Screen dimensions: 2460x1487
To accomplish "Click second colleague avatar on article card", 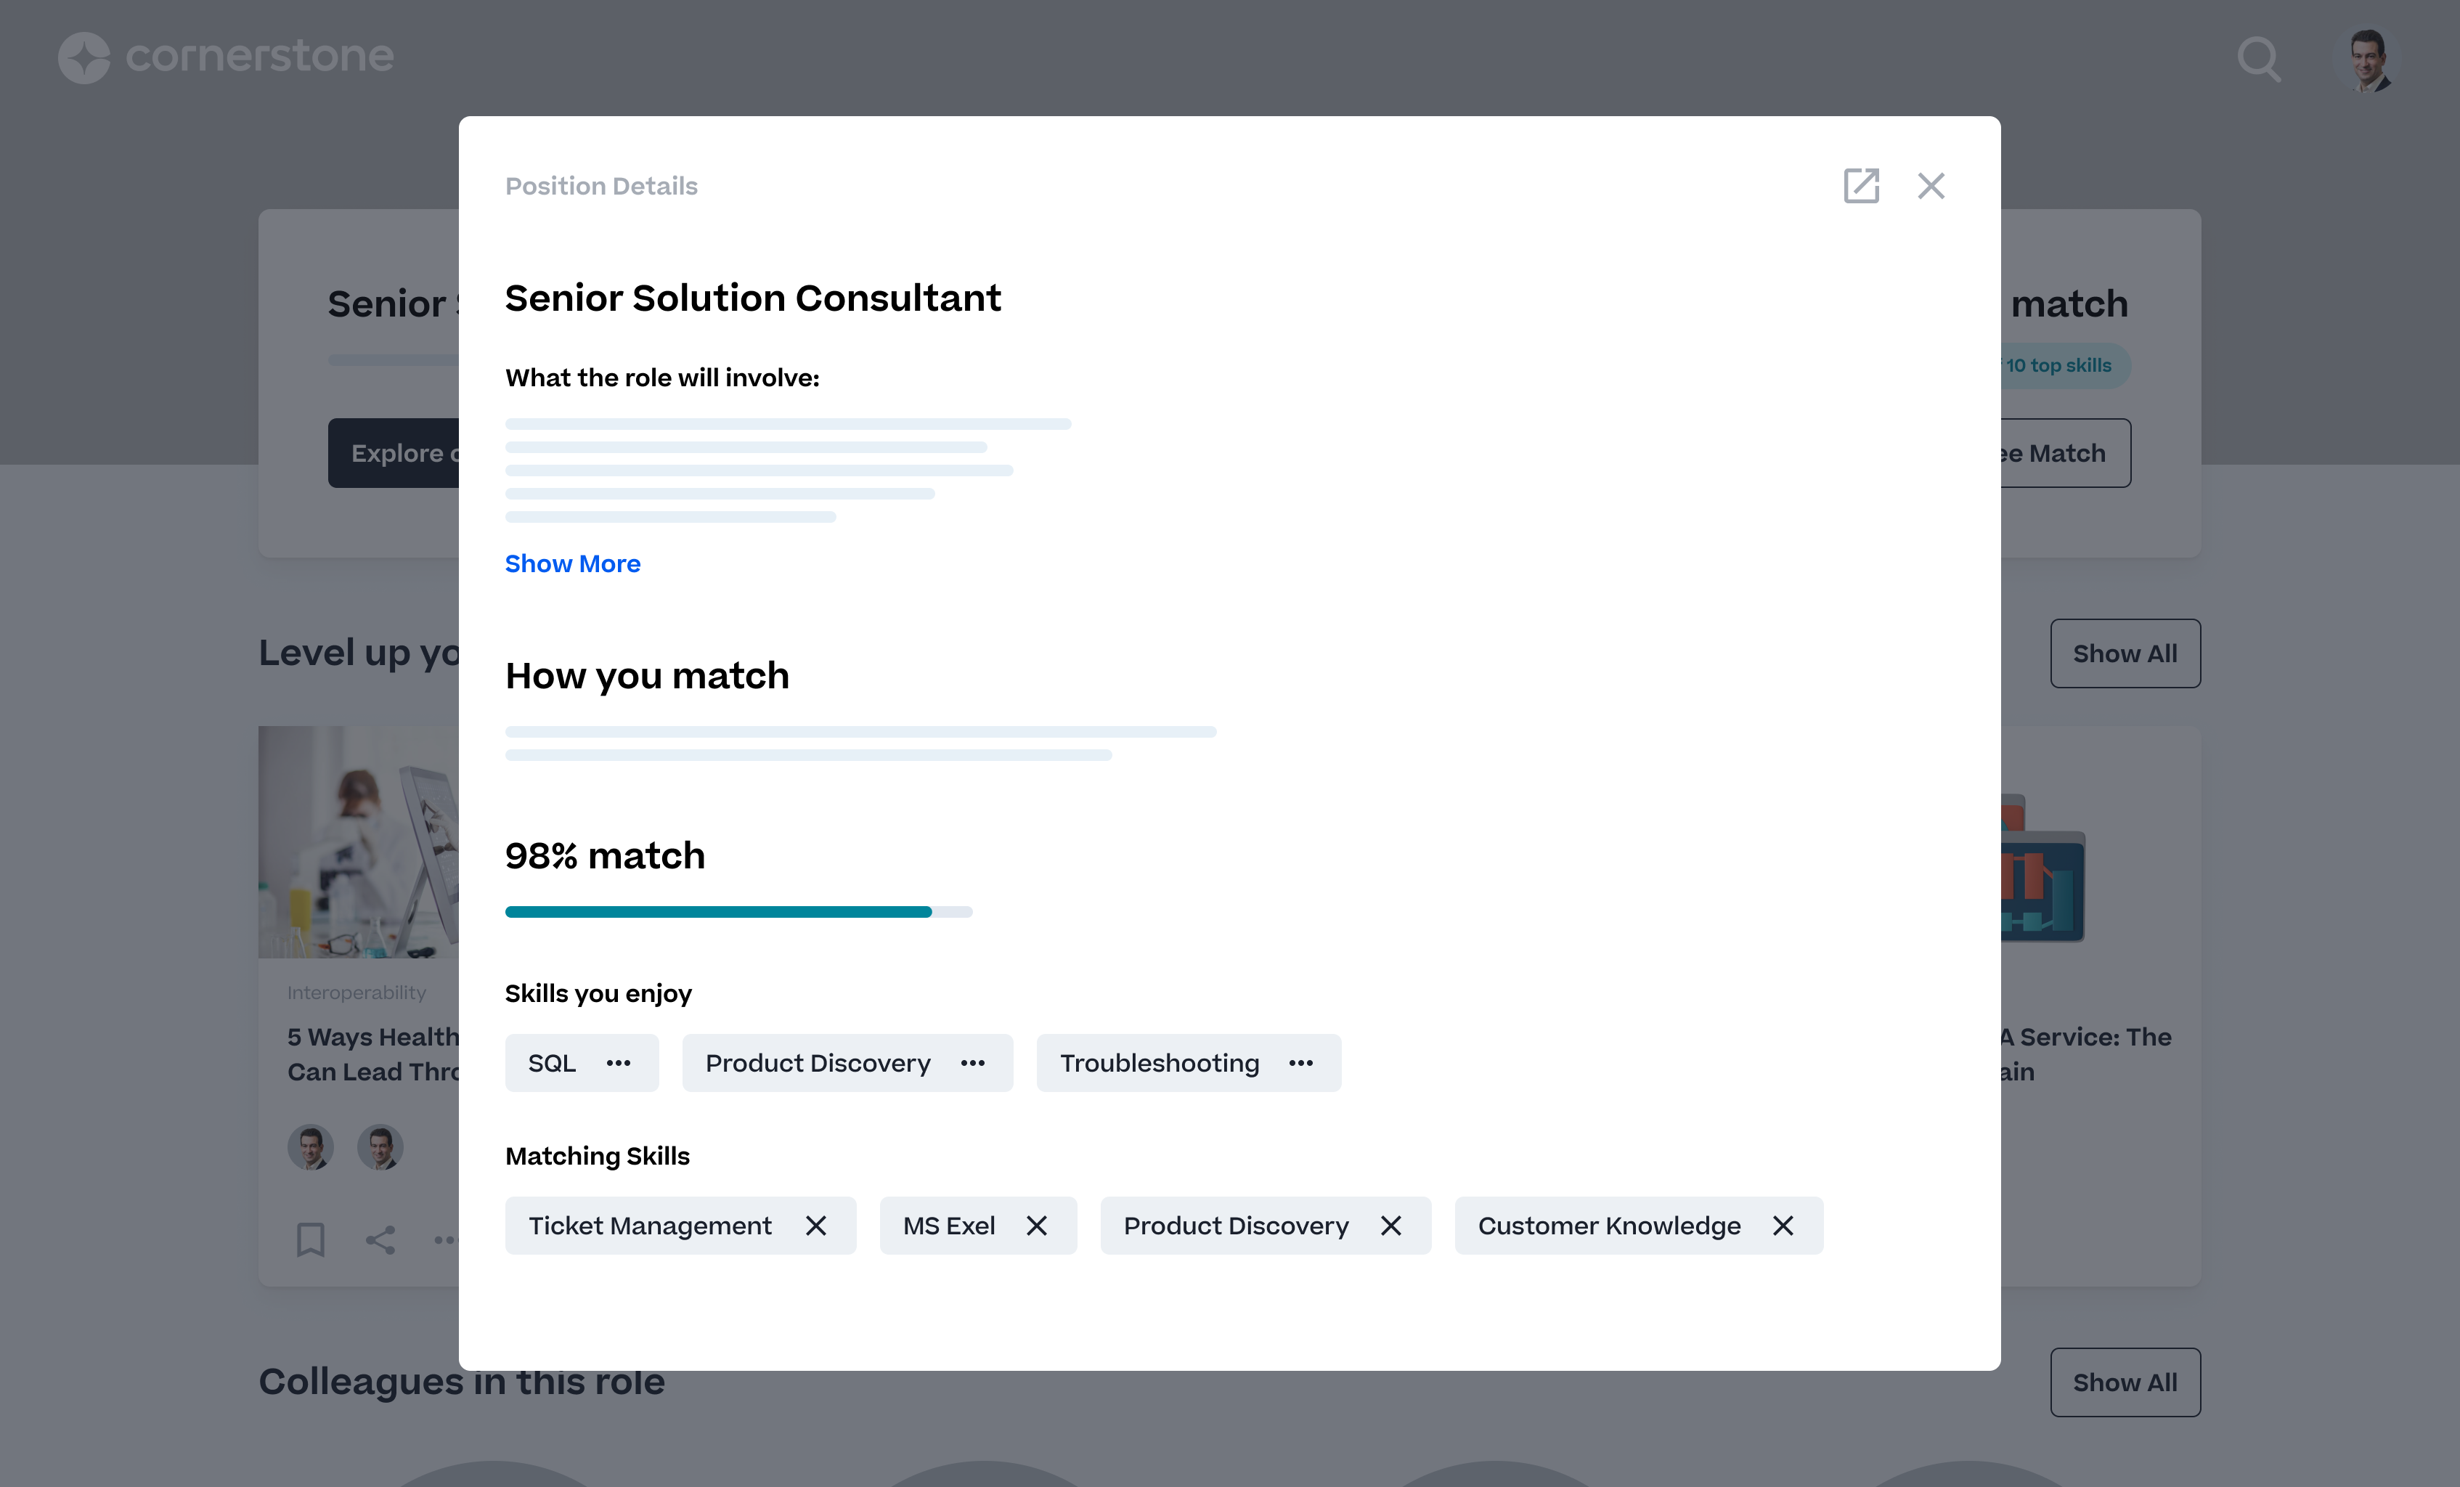I will click(380, 1146).
